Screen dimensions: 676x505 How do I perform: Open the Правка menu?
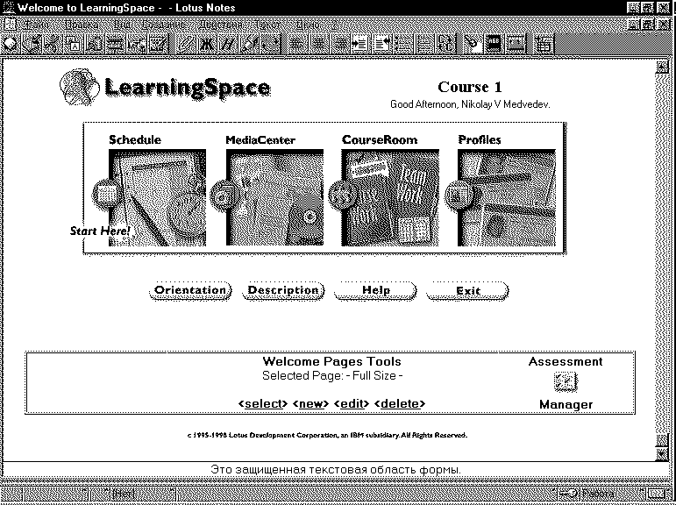click(x=81, y=25)
